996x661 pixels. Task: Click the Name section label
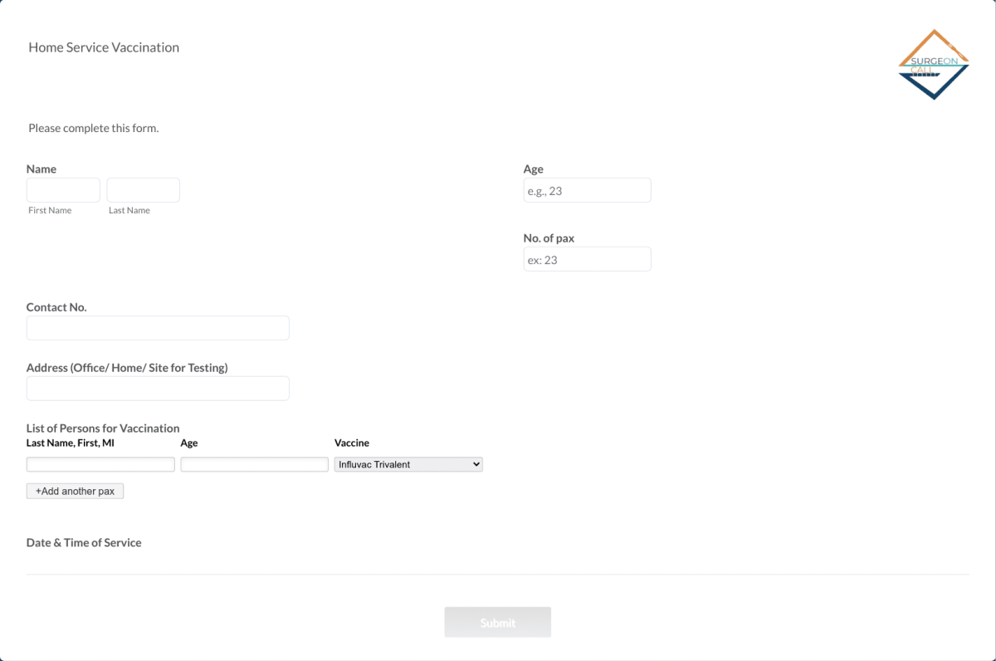tap(41, 169)
